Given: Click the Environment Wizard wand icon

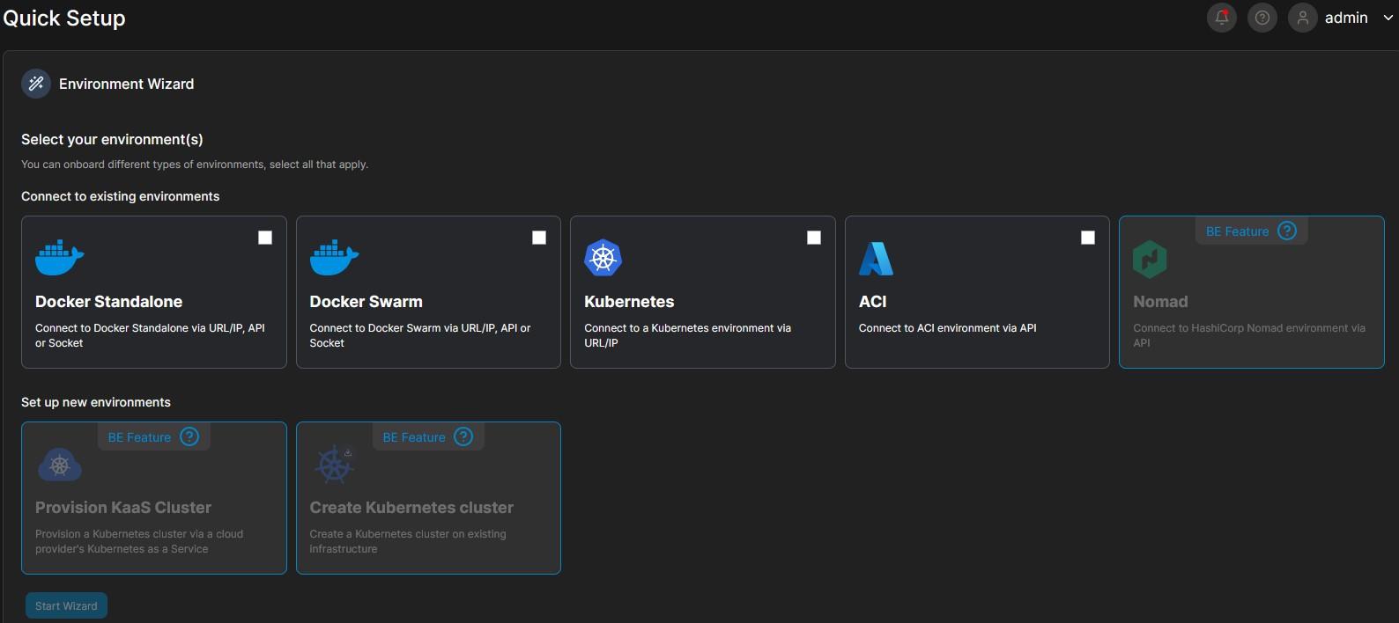Looking at the screenshot, I should 36,84.
